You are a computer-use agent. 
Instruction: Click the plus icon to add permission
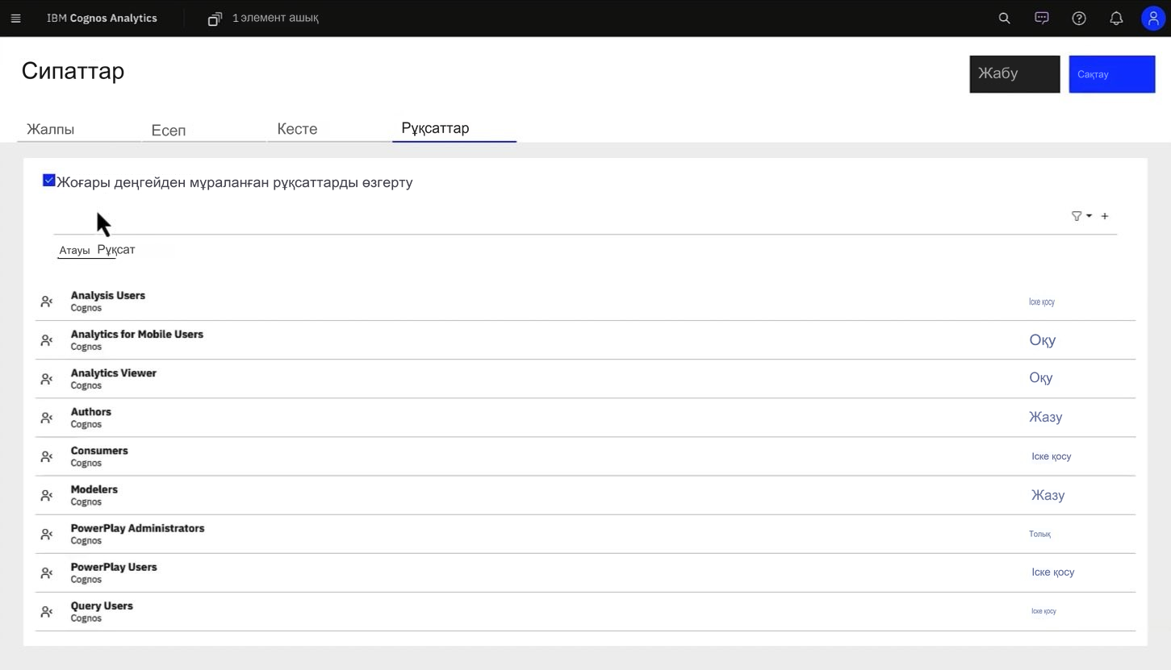pyautogui.click(x=1105, y=216)
